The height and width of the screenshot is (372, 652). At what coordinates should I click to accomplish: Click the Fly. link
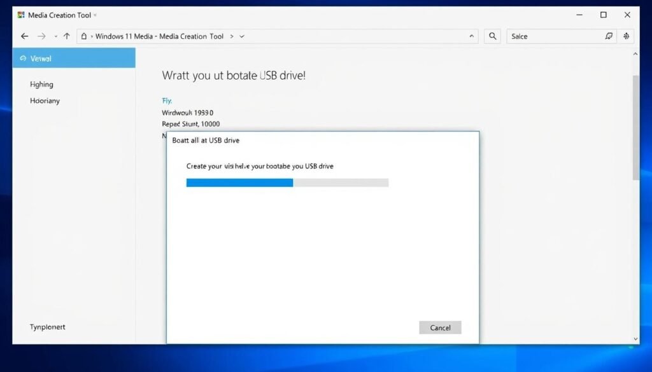(167, 101)
